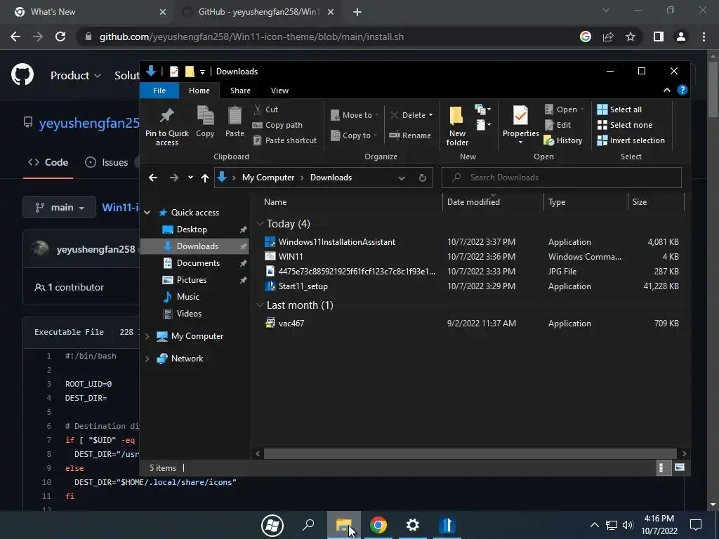Click Pin to Quick access ribbon button
This screenshot has height=539, width=719.
[x=166, y=126]
